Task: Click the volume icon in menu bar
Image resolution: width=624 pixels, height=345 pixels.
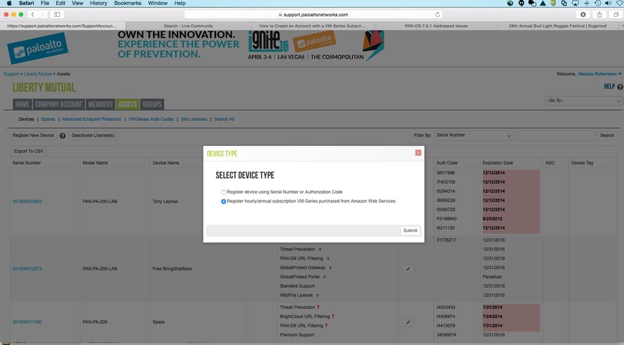Action: click(608, 3)
